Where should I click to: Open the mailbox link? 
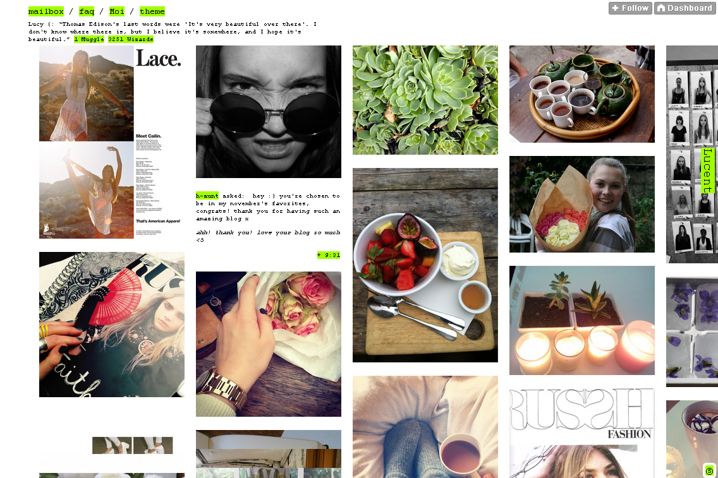(46, 11)
